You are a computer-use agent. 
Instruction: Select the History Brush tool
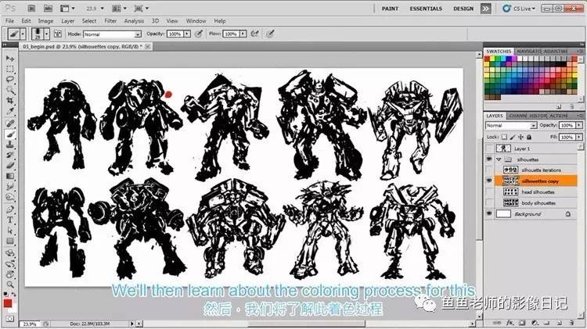[10, 156]
